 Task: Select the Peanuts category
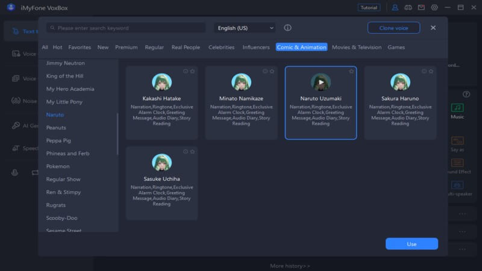56,128
